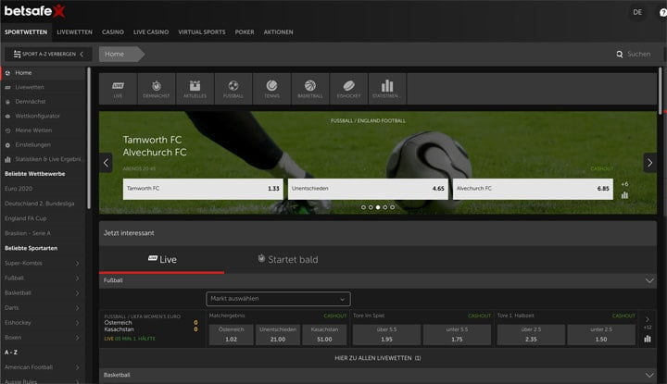
Task: Click the betsafe logo
Action: (34, 10)
